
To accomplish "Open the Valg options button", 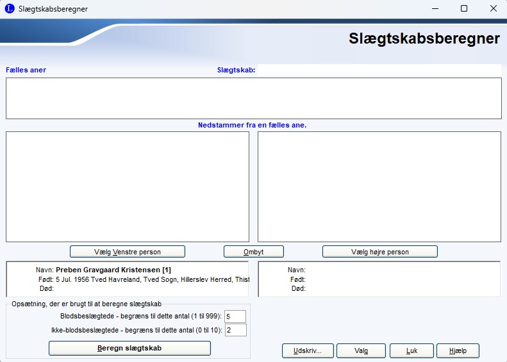I will (361, 350).
